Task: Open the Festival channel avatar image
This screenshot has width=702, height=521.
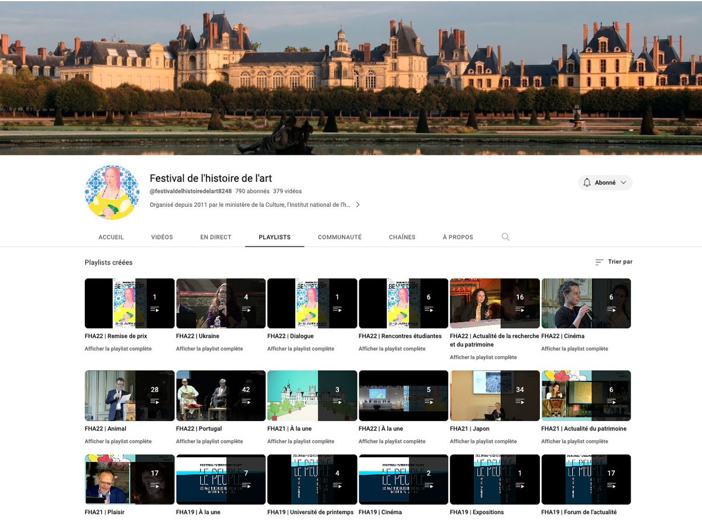Action: click(112, 192)
